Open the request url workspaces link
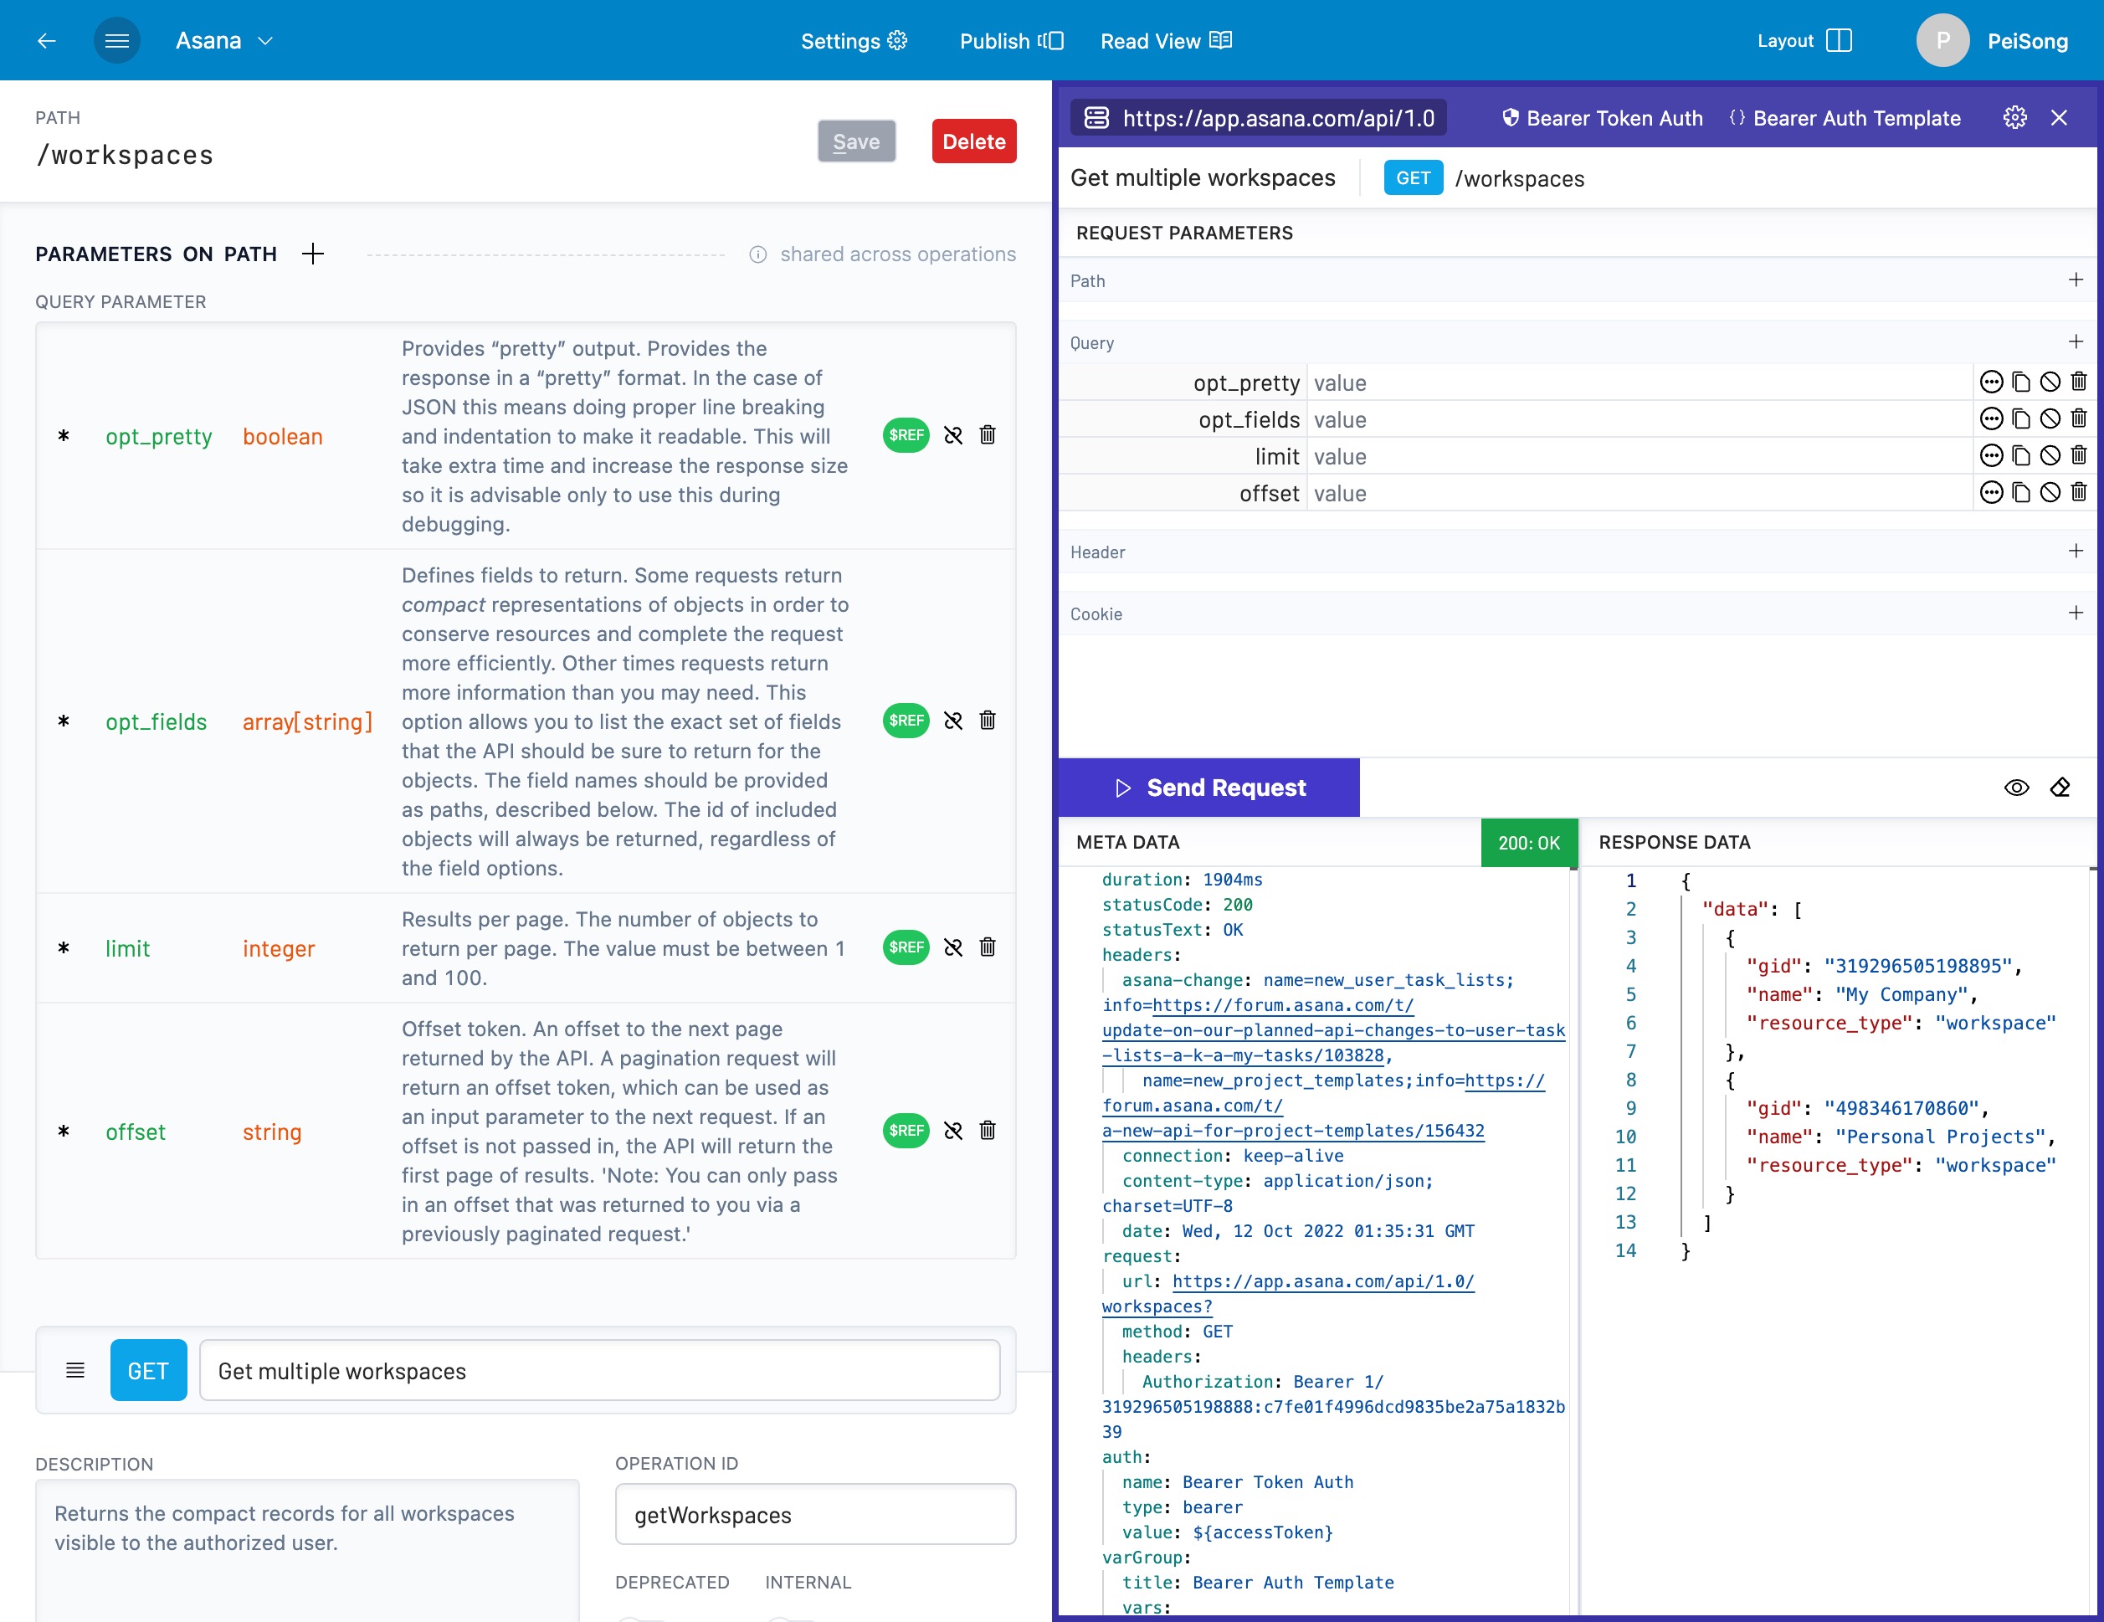This screenshot has width=2104, height=1622. tap(1288, 1294)
